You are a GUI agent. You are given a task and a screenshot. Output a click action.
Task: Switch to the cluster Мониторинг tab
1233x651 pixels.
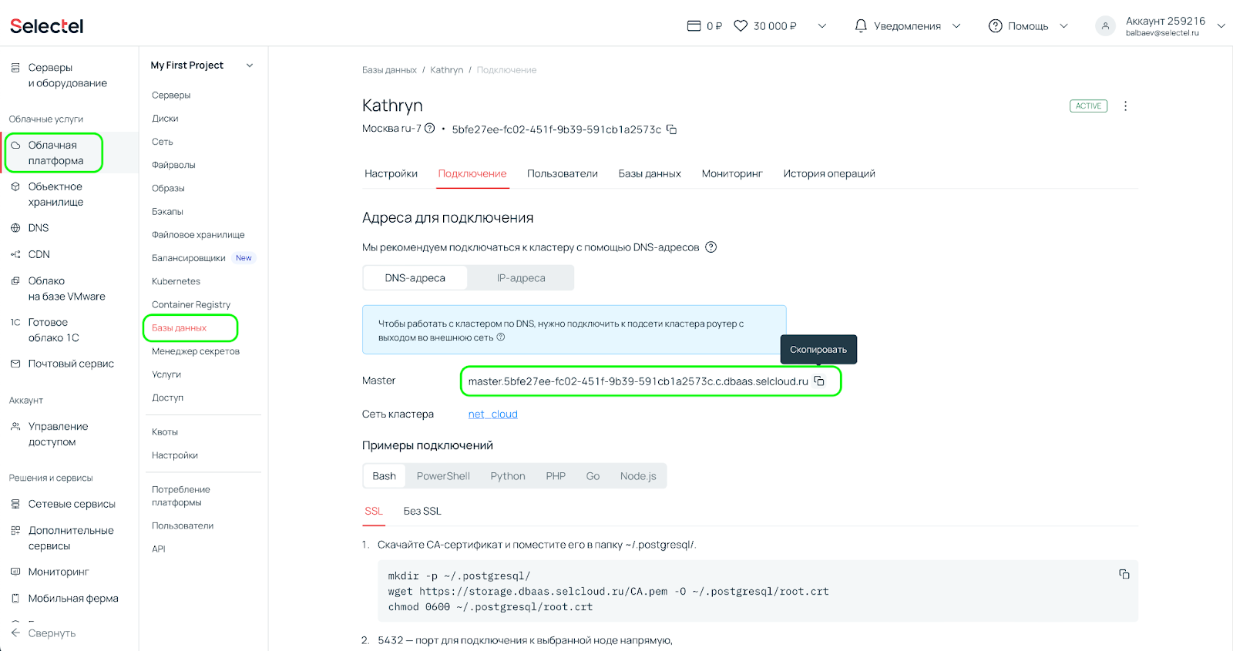pyautogui.click(x=732, y=174)
